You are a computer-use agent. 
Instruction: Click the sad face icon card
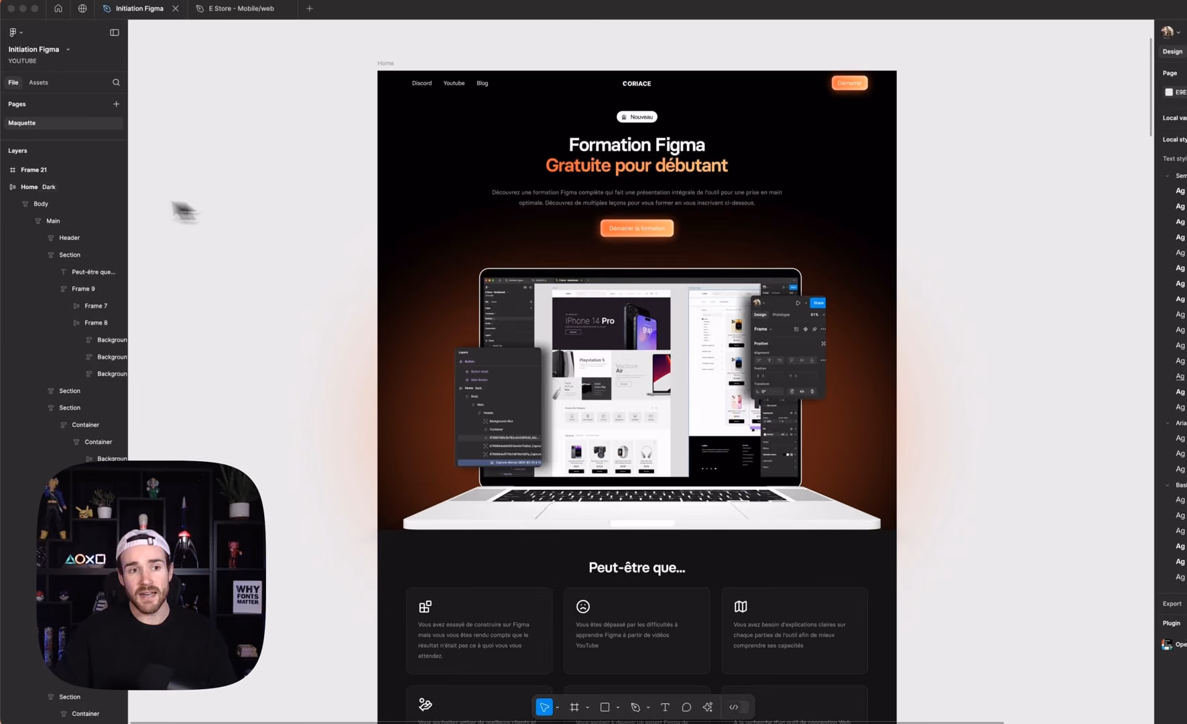coord(583,607)
